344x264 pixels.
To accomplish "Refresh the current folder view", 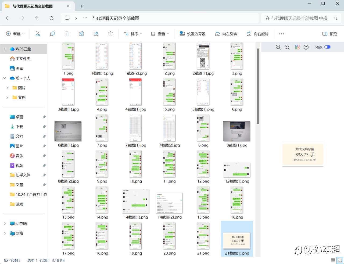I will coord(51,18).
